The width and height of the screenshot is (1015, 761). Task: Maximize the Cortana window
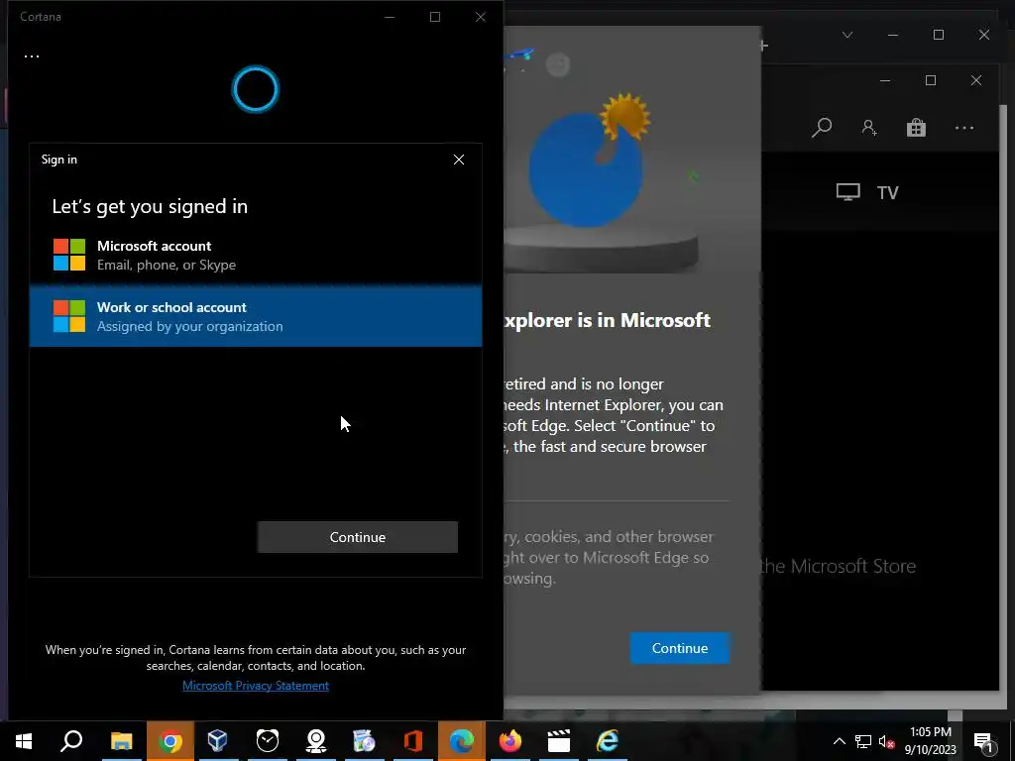(435, 17)
